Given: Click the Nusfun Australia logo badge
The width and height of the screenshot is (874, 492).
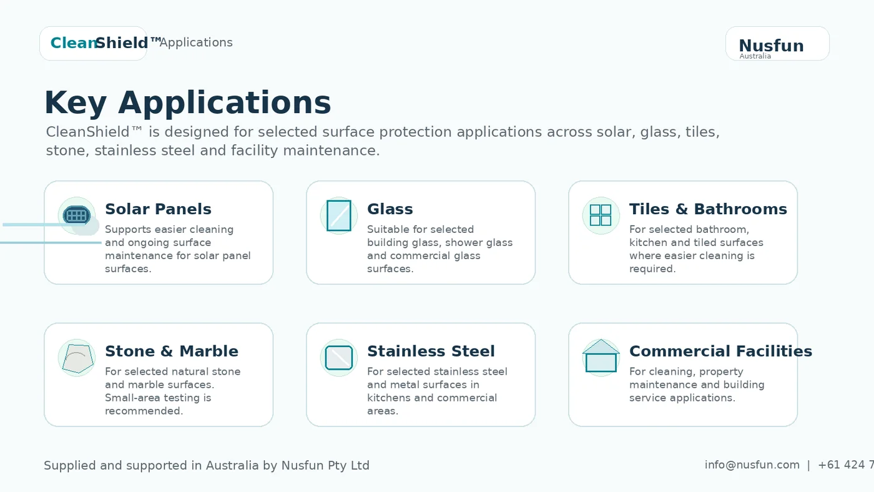Looking at the screenshot, I should pyautogui.click(x=777, y=44).
